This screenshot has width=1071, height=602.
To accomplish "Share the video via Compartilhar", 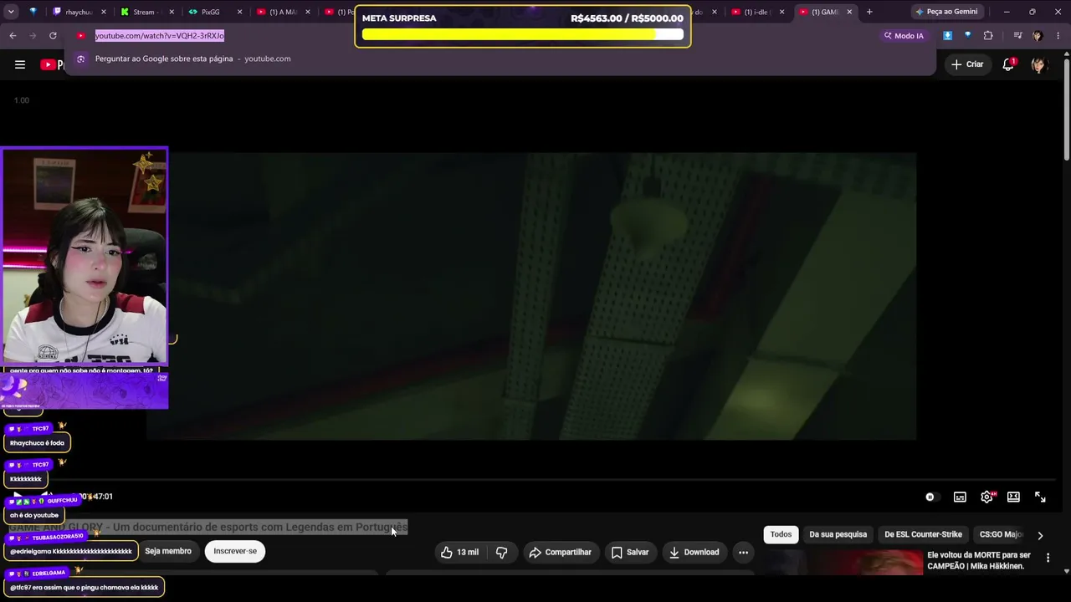I will point(560,552).
